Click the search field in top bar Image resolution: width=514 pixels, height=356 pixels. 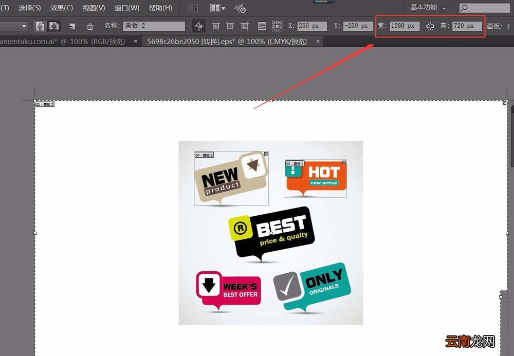[x=485, y=8]
